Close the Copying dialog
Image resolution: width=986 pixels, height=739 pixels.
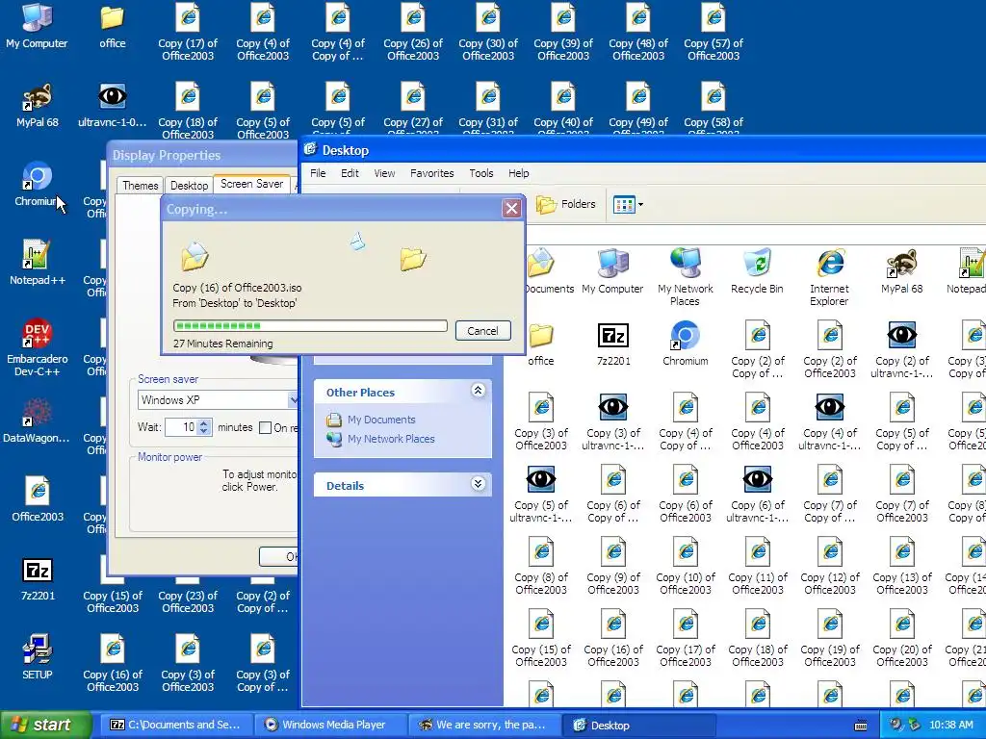click(512, 208)
